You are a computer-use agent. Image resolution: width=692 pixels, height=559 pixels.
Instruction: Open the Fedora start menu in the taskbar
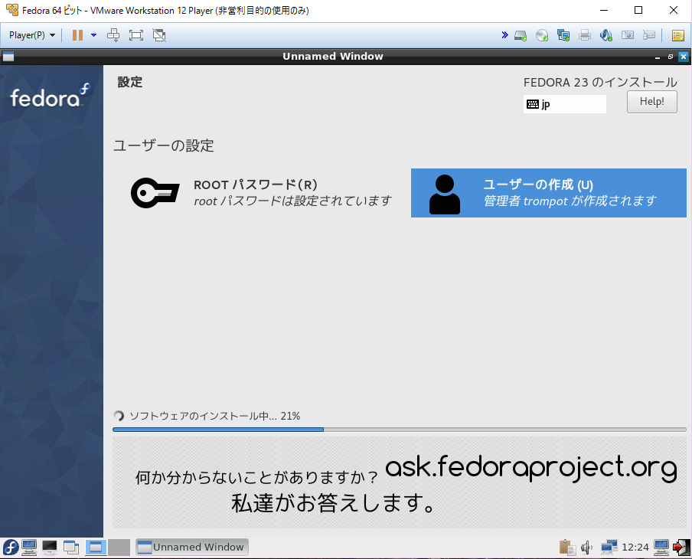tap(11, 548)
